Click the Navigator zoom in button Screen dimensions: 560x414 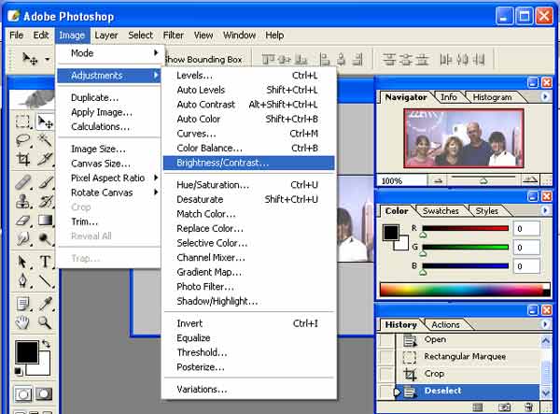point(530,180)
